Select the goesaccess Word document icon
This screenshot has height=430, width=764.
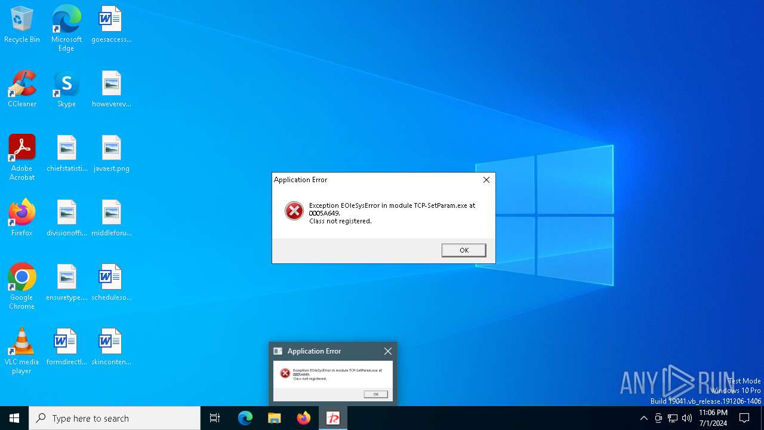111,25
